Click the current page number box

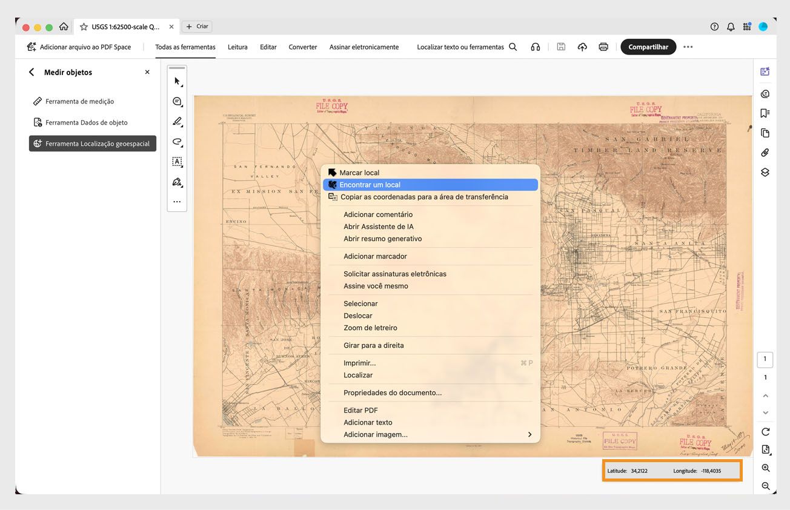click(765, 359)
